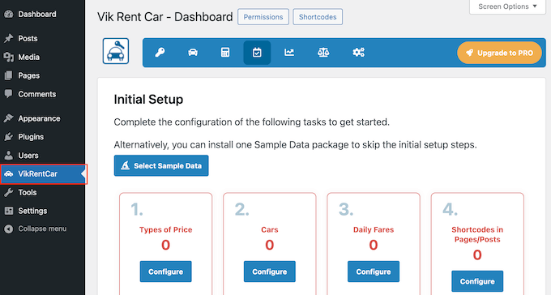
Task: Click the key icon in blue toolbar
Action: pyautogui.click(x=160, y=53)
